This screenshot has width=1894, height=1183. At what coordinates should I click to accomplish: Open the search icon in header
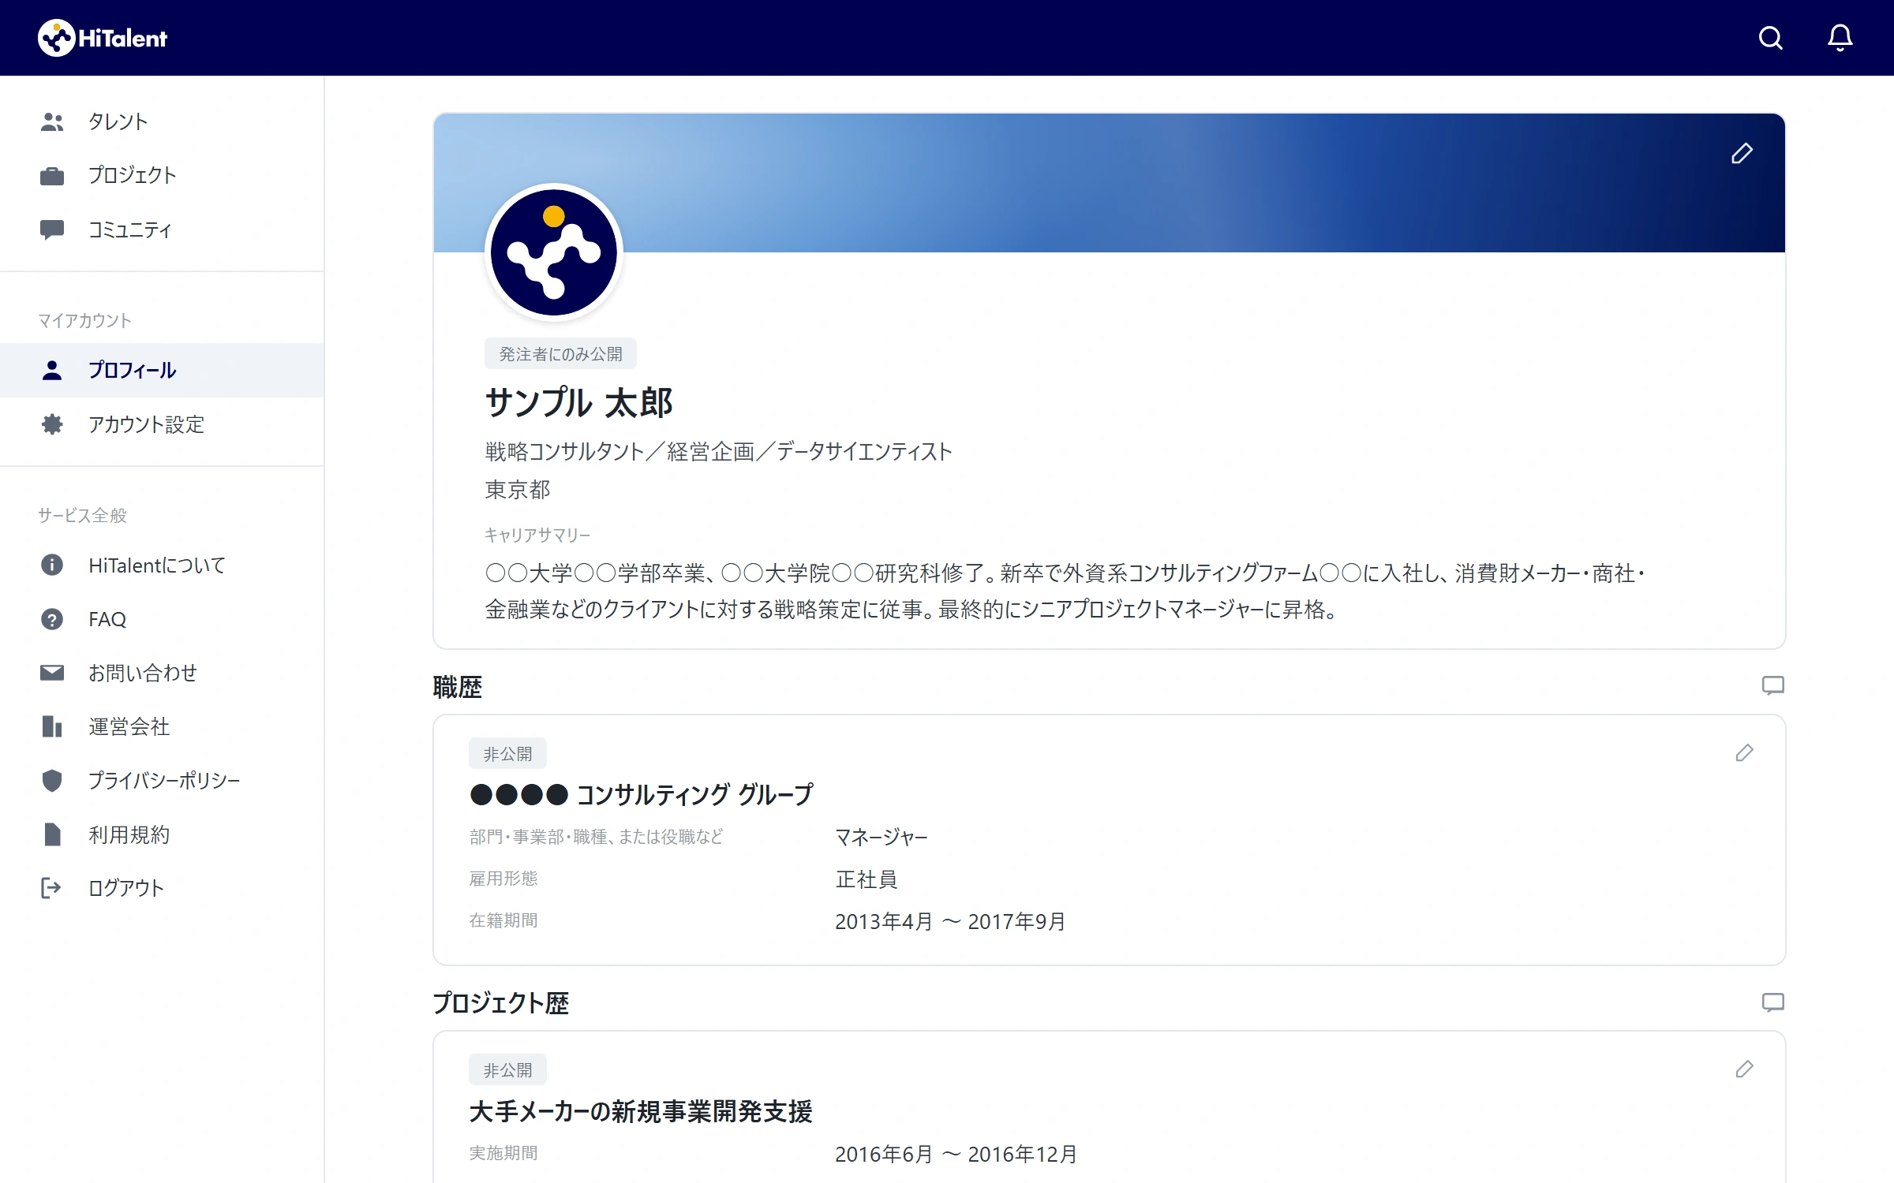[x=1771, y=38]
